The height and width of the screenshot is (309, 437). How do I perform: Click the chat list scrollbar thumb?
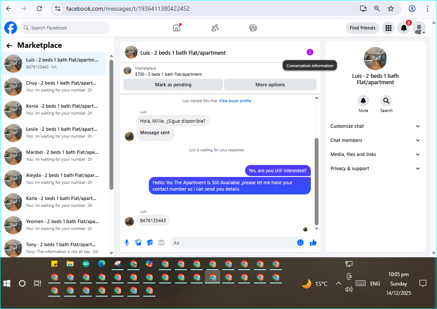pos(111,125)
